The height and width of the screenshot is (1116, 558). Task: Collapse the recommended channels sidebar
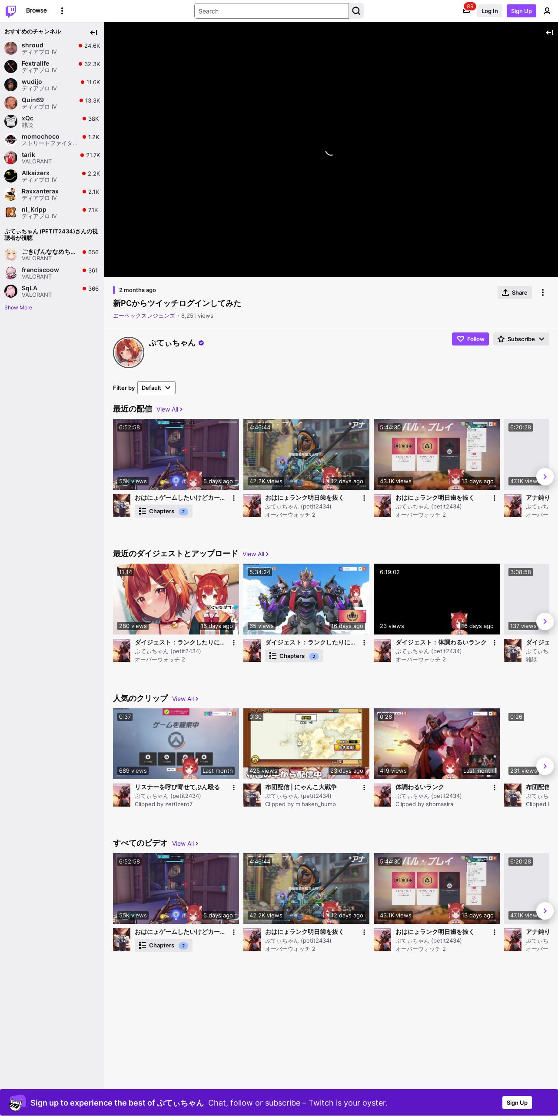click(x=93, y=33)
